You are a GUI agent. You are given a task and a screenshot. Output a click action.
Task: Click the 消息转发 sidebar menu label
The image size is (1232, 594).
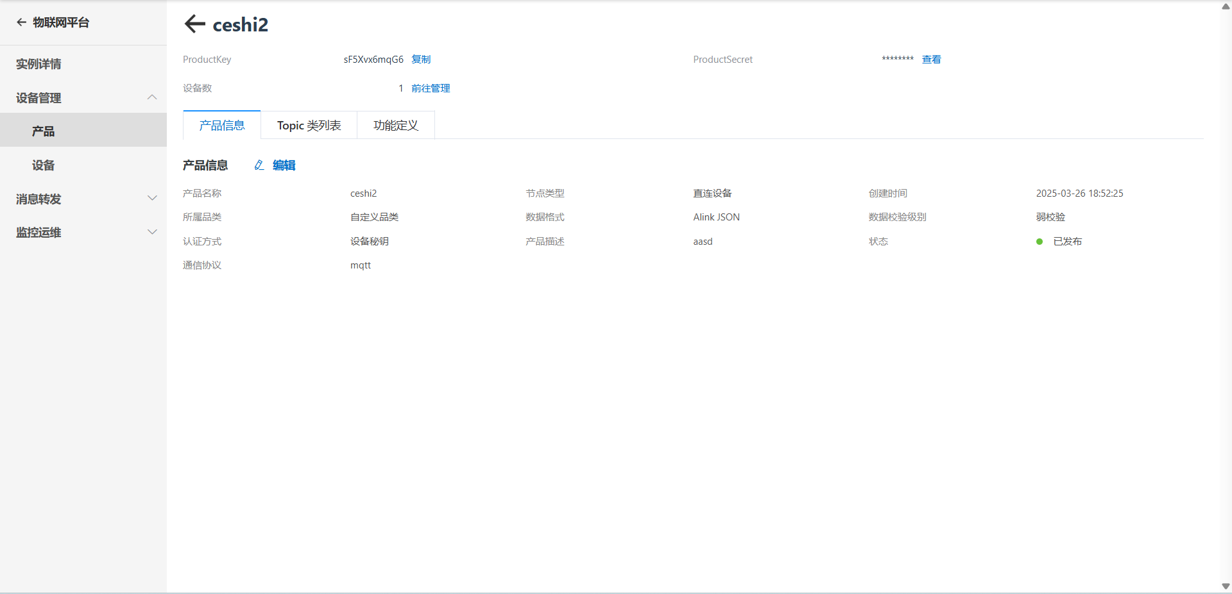pos(38,199)
